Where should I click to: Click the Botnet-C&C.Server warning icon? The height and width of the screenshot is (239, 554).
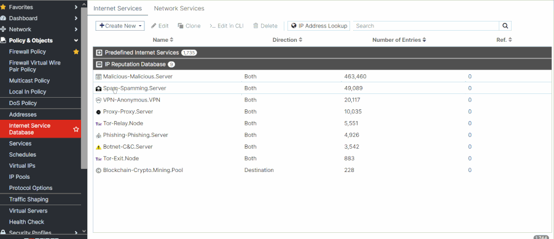pos(98,147)
